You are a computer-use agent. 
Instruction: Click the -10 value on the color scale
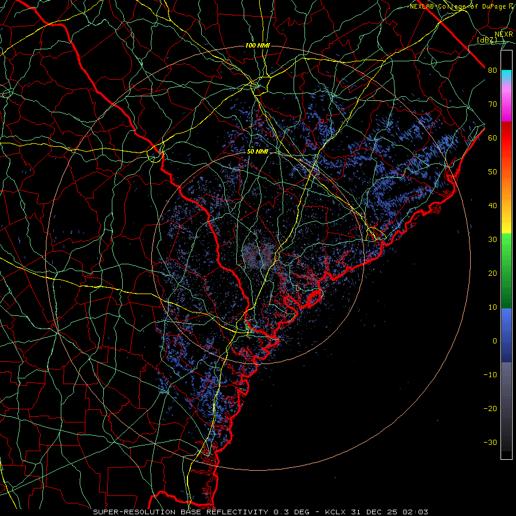(x=490, y=375)
